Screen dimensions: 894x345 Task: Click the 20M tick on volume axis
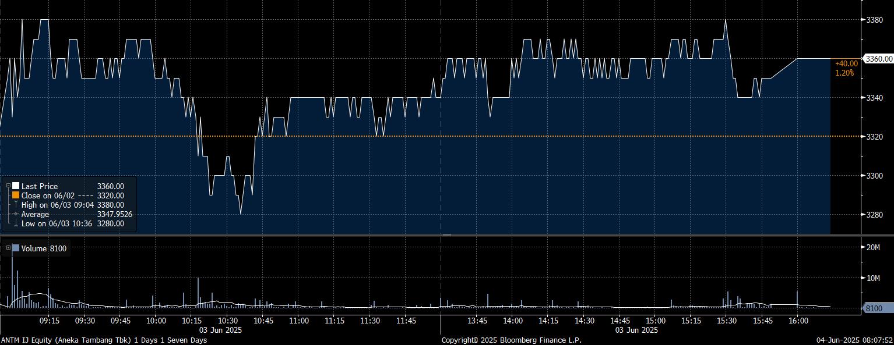coord(873,247)
